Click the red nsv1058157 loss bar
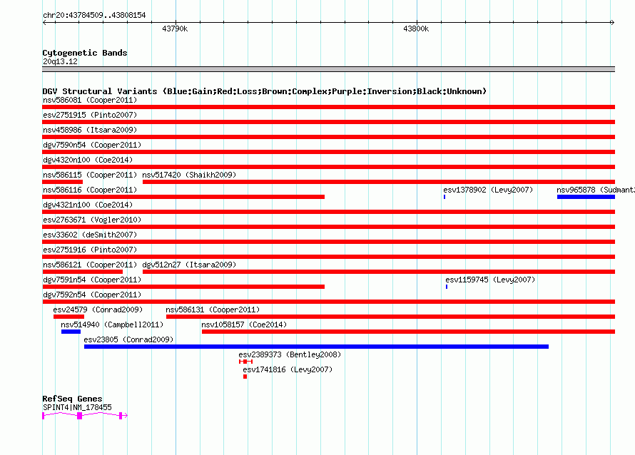This screenshot has width=635, height=455. 408,332
